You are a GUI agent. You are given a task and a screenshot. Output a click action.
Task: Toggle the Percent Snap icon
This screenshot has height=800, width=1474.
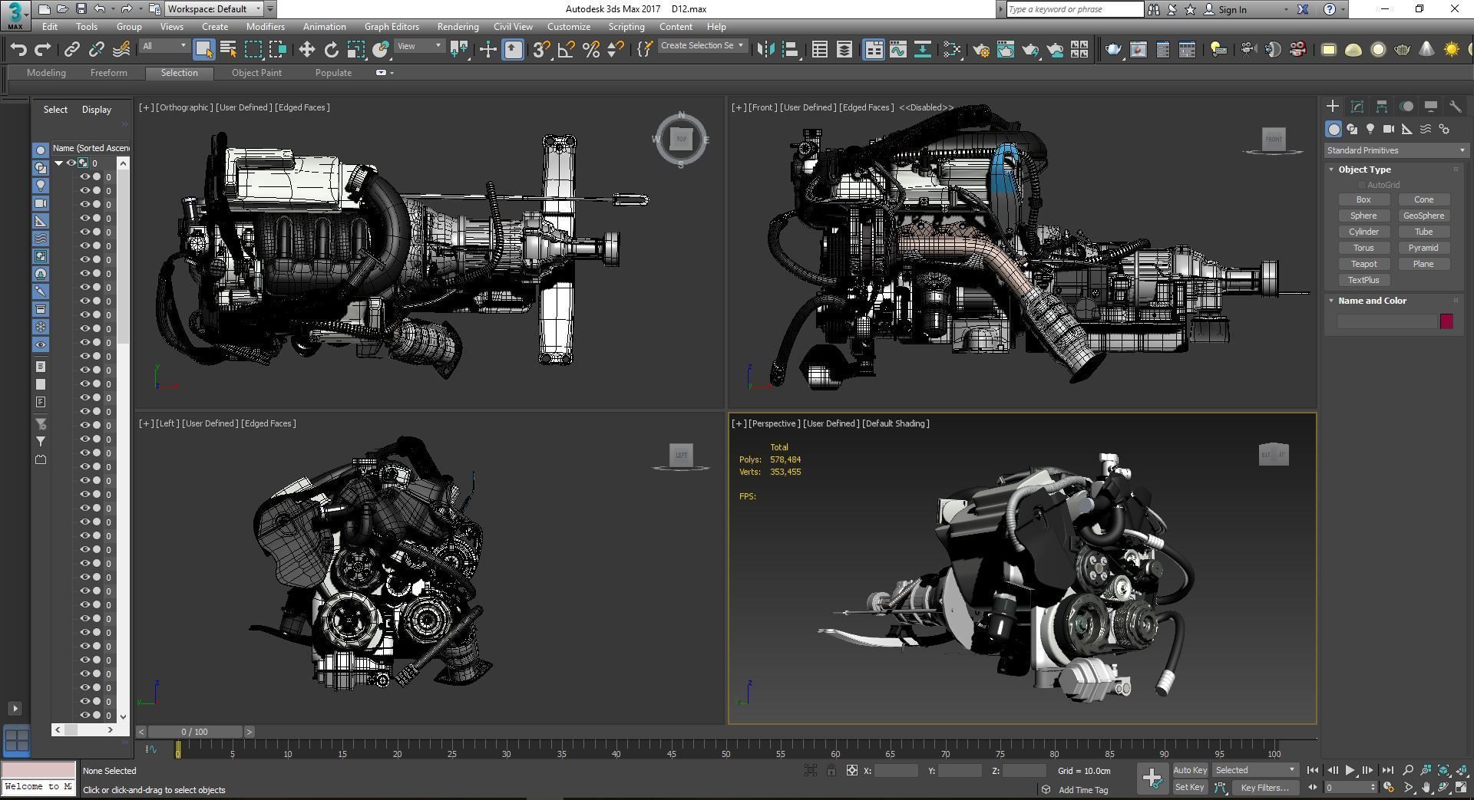point(590,50)
